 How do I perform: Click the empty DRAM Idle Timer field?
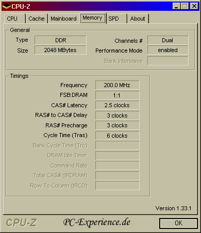point(118,156)
